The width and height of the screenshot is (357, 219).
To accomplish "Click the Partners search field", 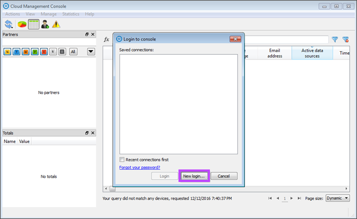I will coord(49,42).
